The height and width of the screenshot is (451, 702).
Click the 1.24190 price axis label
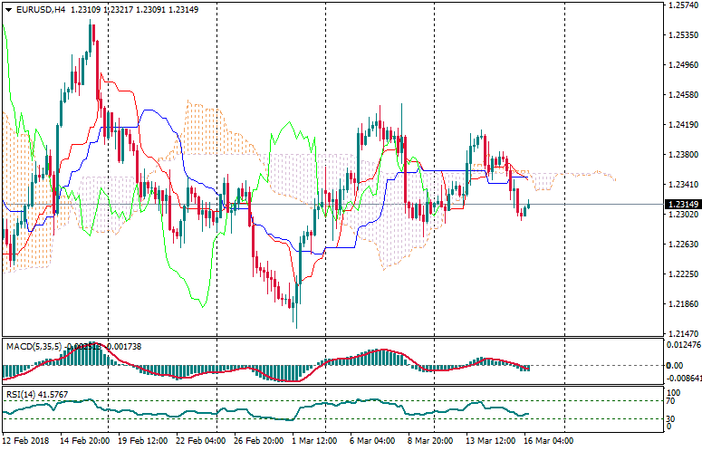tap(680, 124)
